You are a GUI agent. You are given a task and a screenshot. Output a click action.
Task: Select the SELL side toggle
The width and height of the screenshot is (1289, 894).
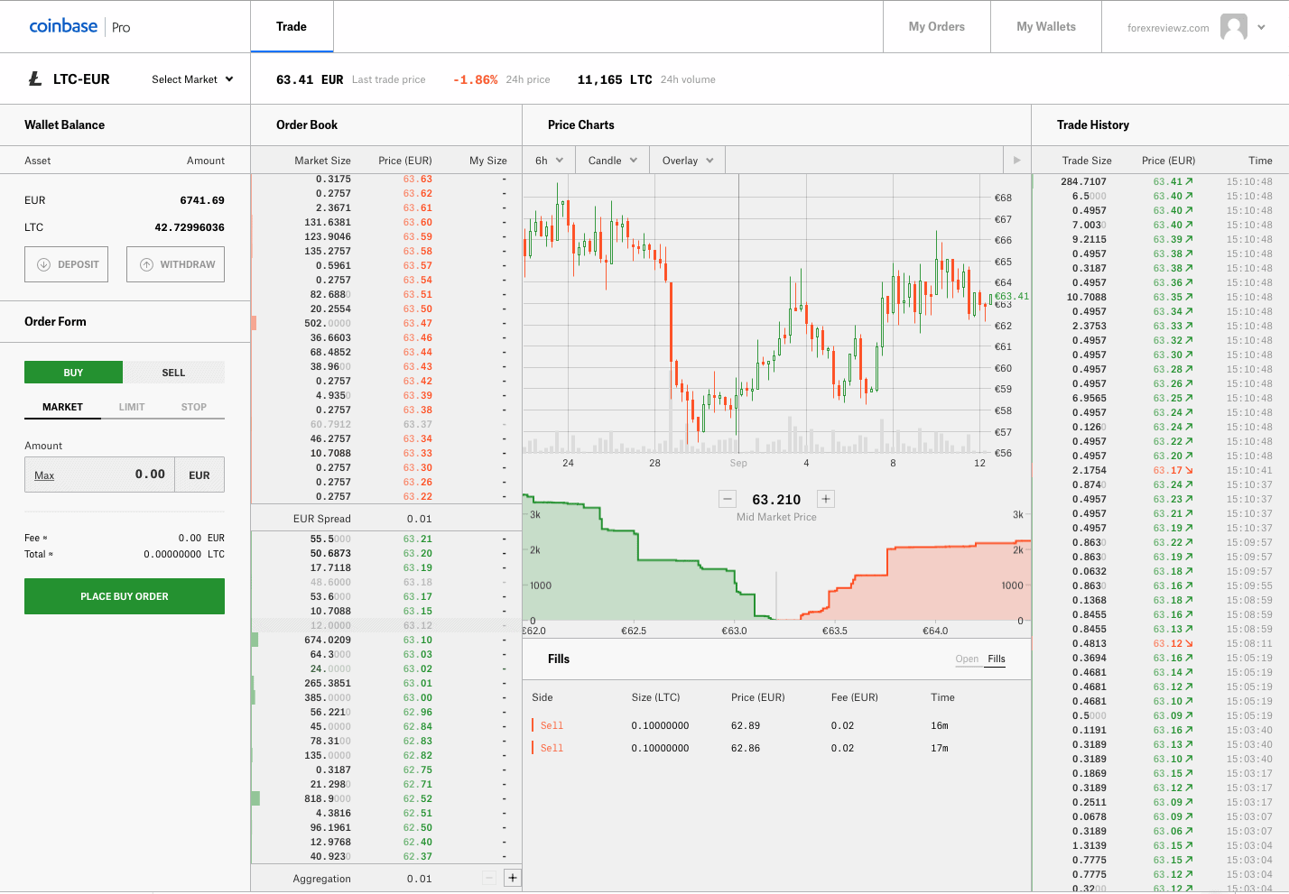click(173, 373)
